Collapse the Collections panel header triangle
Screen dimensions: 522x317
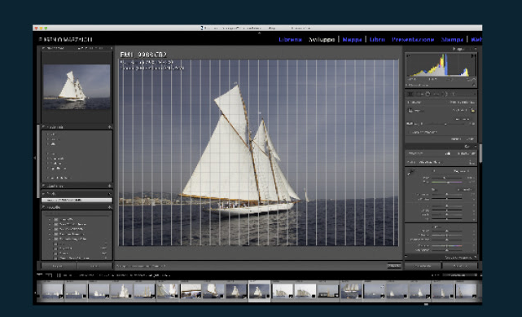[x=44, y=207]
